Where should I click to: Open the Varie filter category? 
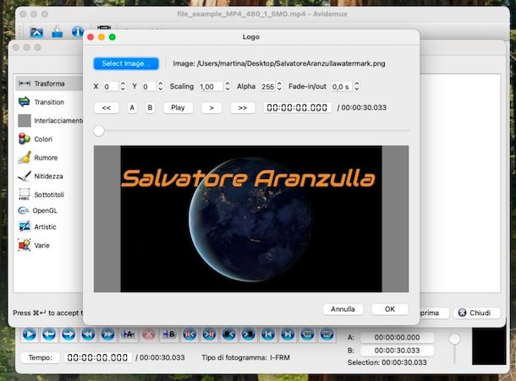[49, 245]
